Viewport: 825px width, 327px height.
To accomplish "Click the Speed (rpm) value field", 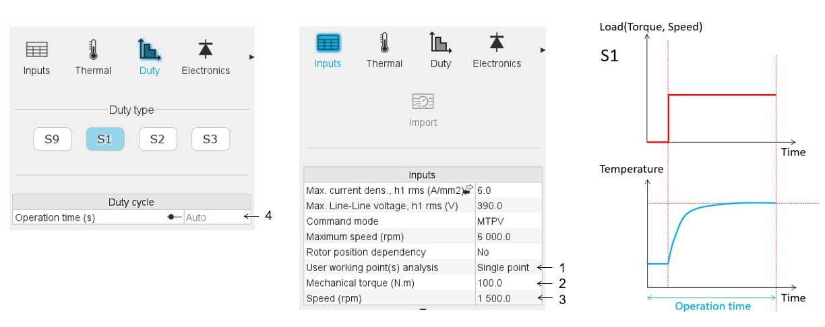I will click(508, 298).
